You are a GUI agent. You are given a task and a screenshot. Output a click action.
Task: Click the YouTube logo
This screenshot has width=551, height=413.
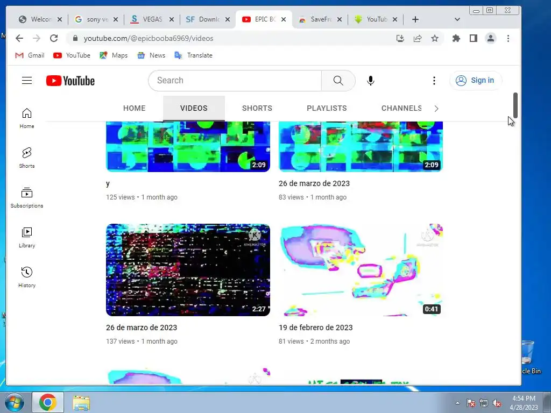coord(70,81)
